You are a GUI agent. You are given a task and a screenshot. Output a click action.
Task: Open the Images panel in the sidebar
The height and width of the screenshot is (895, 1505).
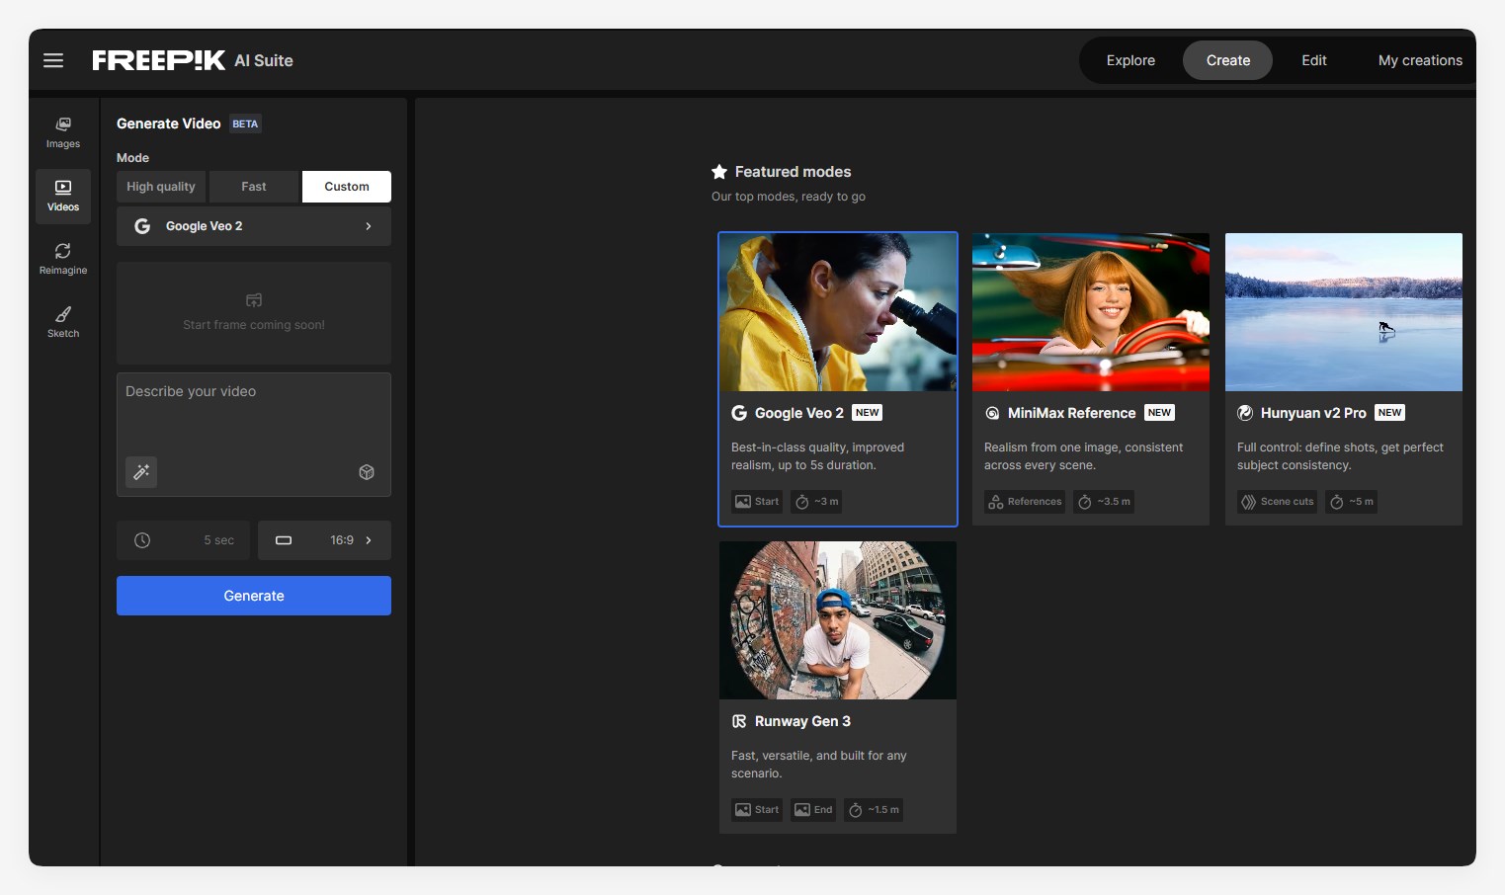[x=62, y=131]
